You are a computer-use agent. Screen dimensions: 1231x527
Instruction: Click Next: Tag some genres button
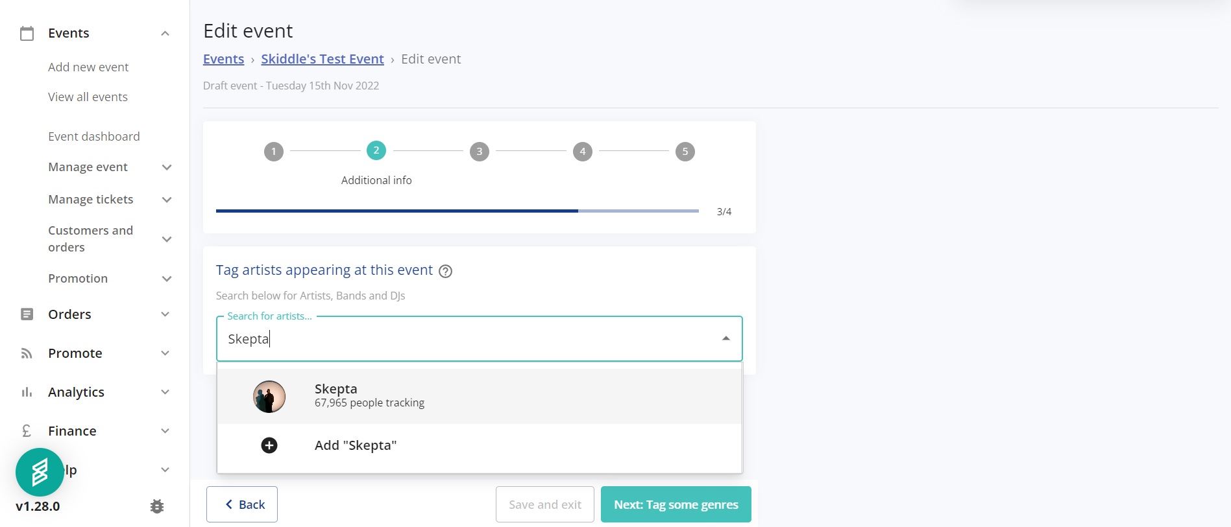pos(676,504)
